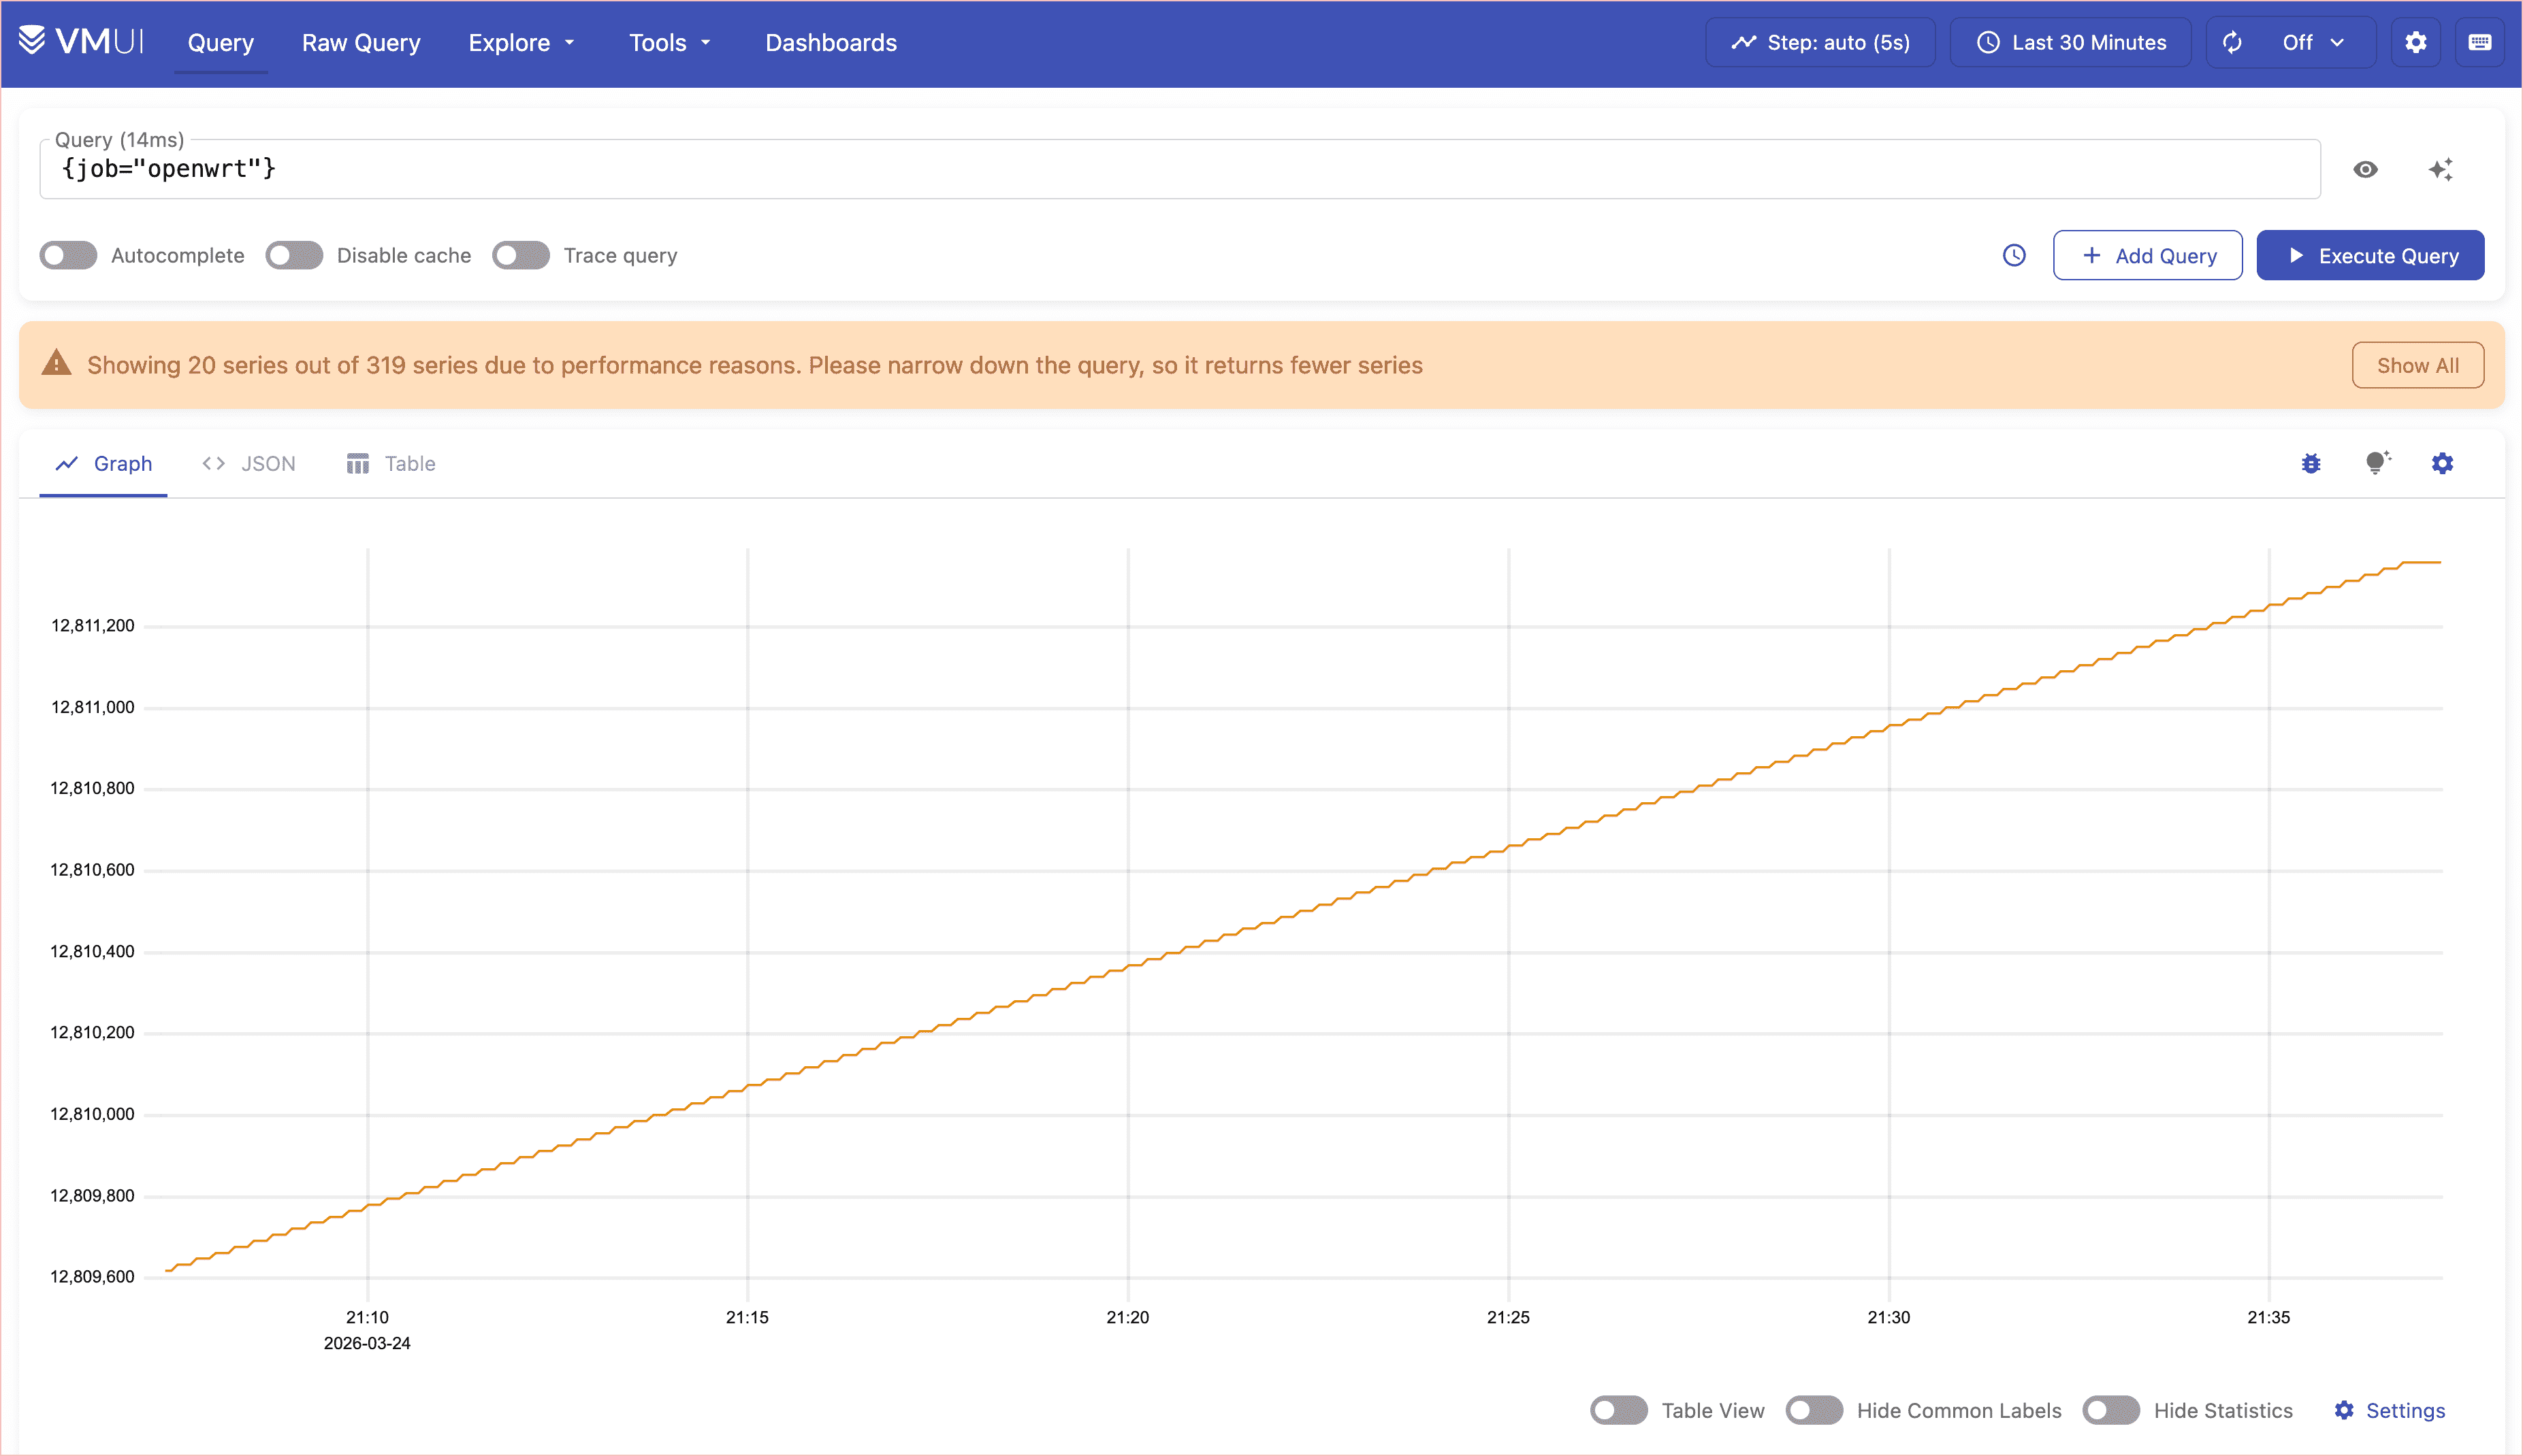Open the bug report icon above the graph

point(2310,463)
